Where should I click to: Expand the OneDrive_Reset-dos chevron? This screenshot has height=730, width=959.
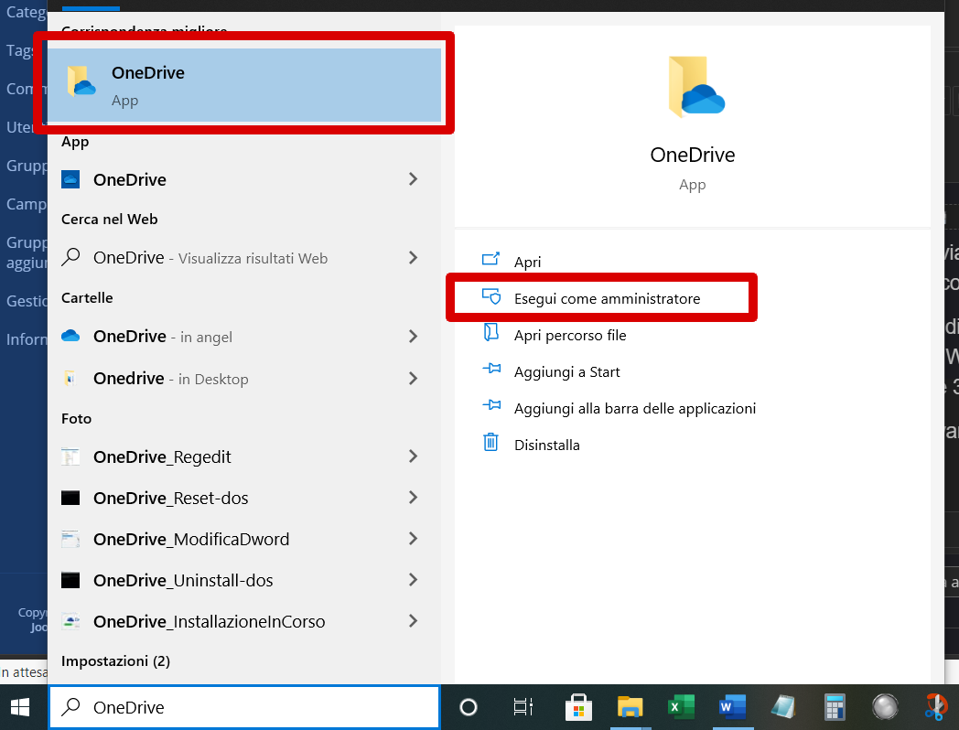[x=414, y=498]
